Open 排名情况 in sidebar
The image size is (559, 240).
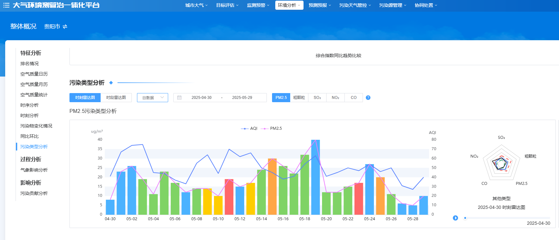coord(30,64)
